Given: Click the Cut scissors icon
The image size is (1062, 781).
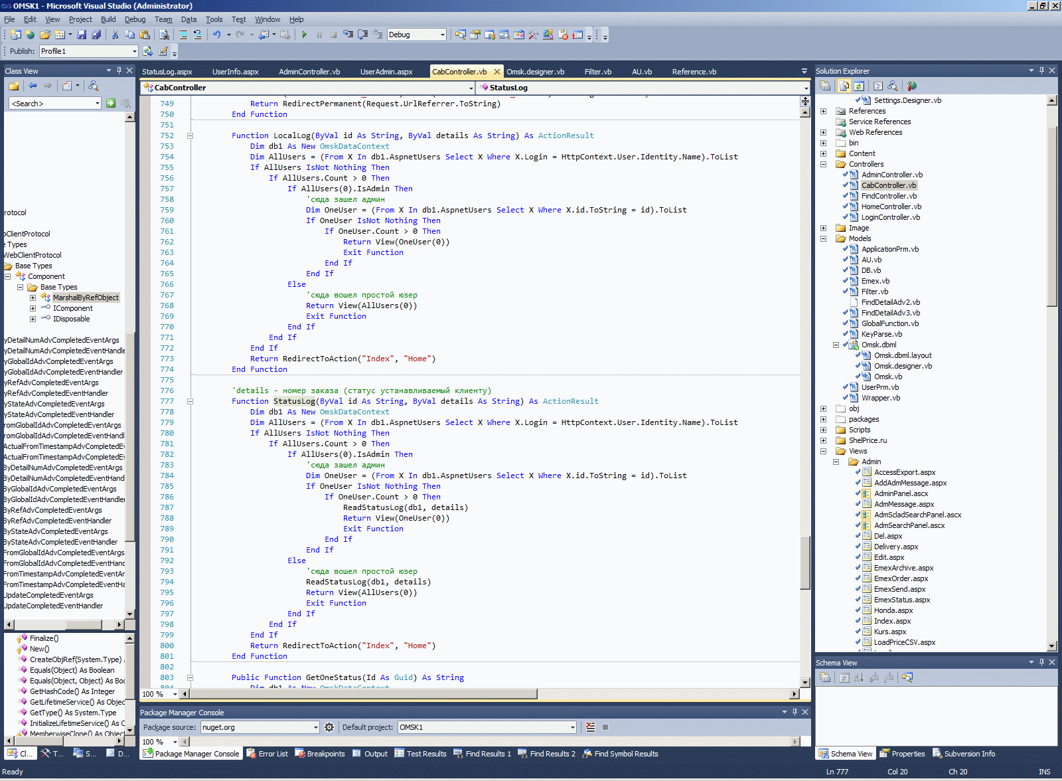Looking at the screenshot, I should tap(115, 35).
